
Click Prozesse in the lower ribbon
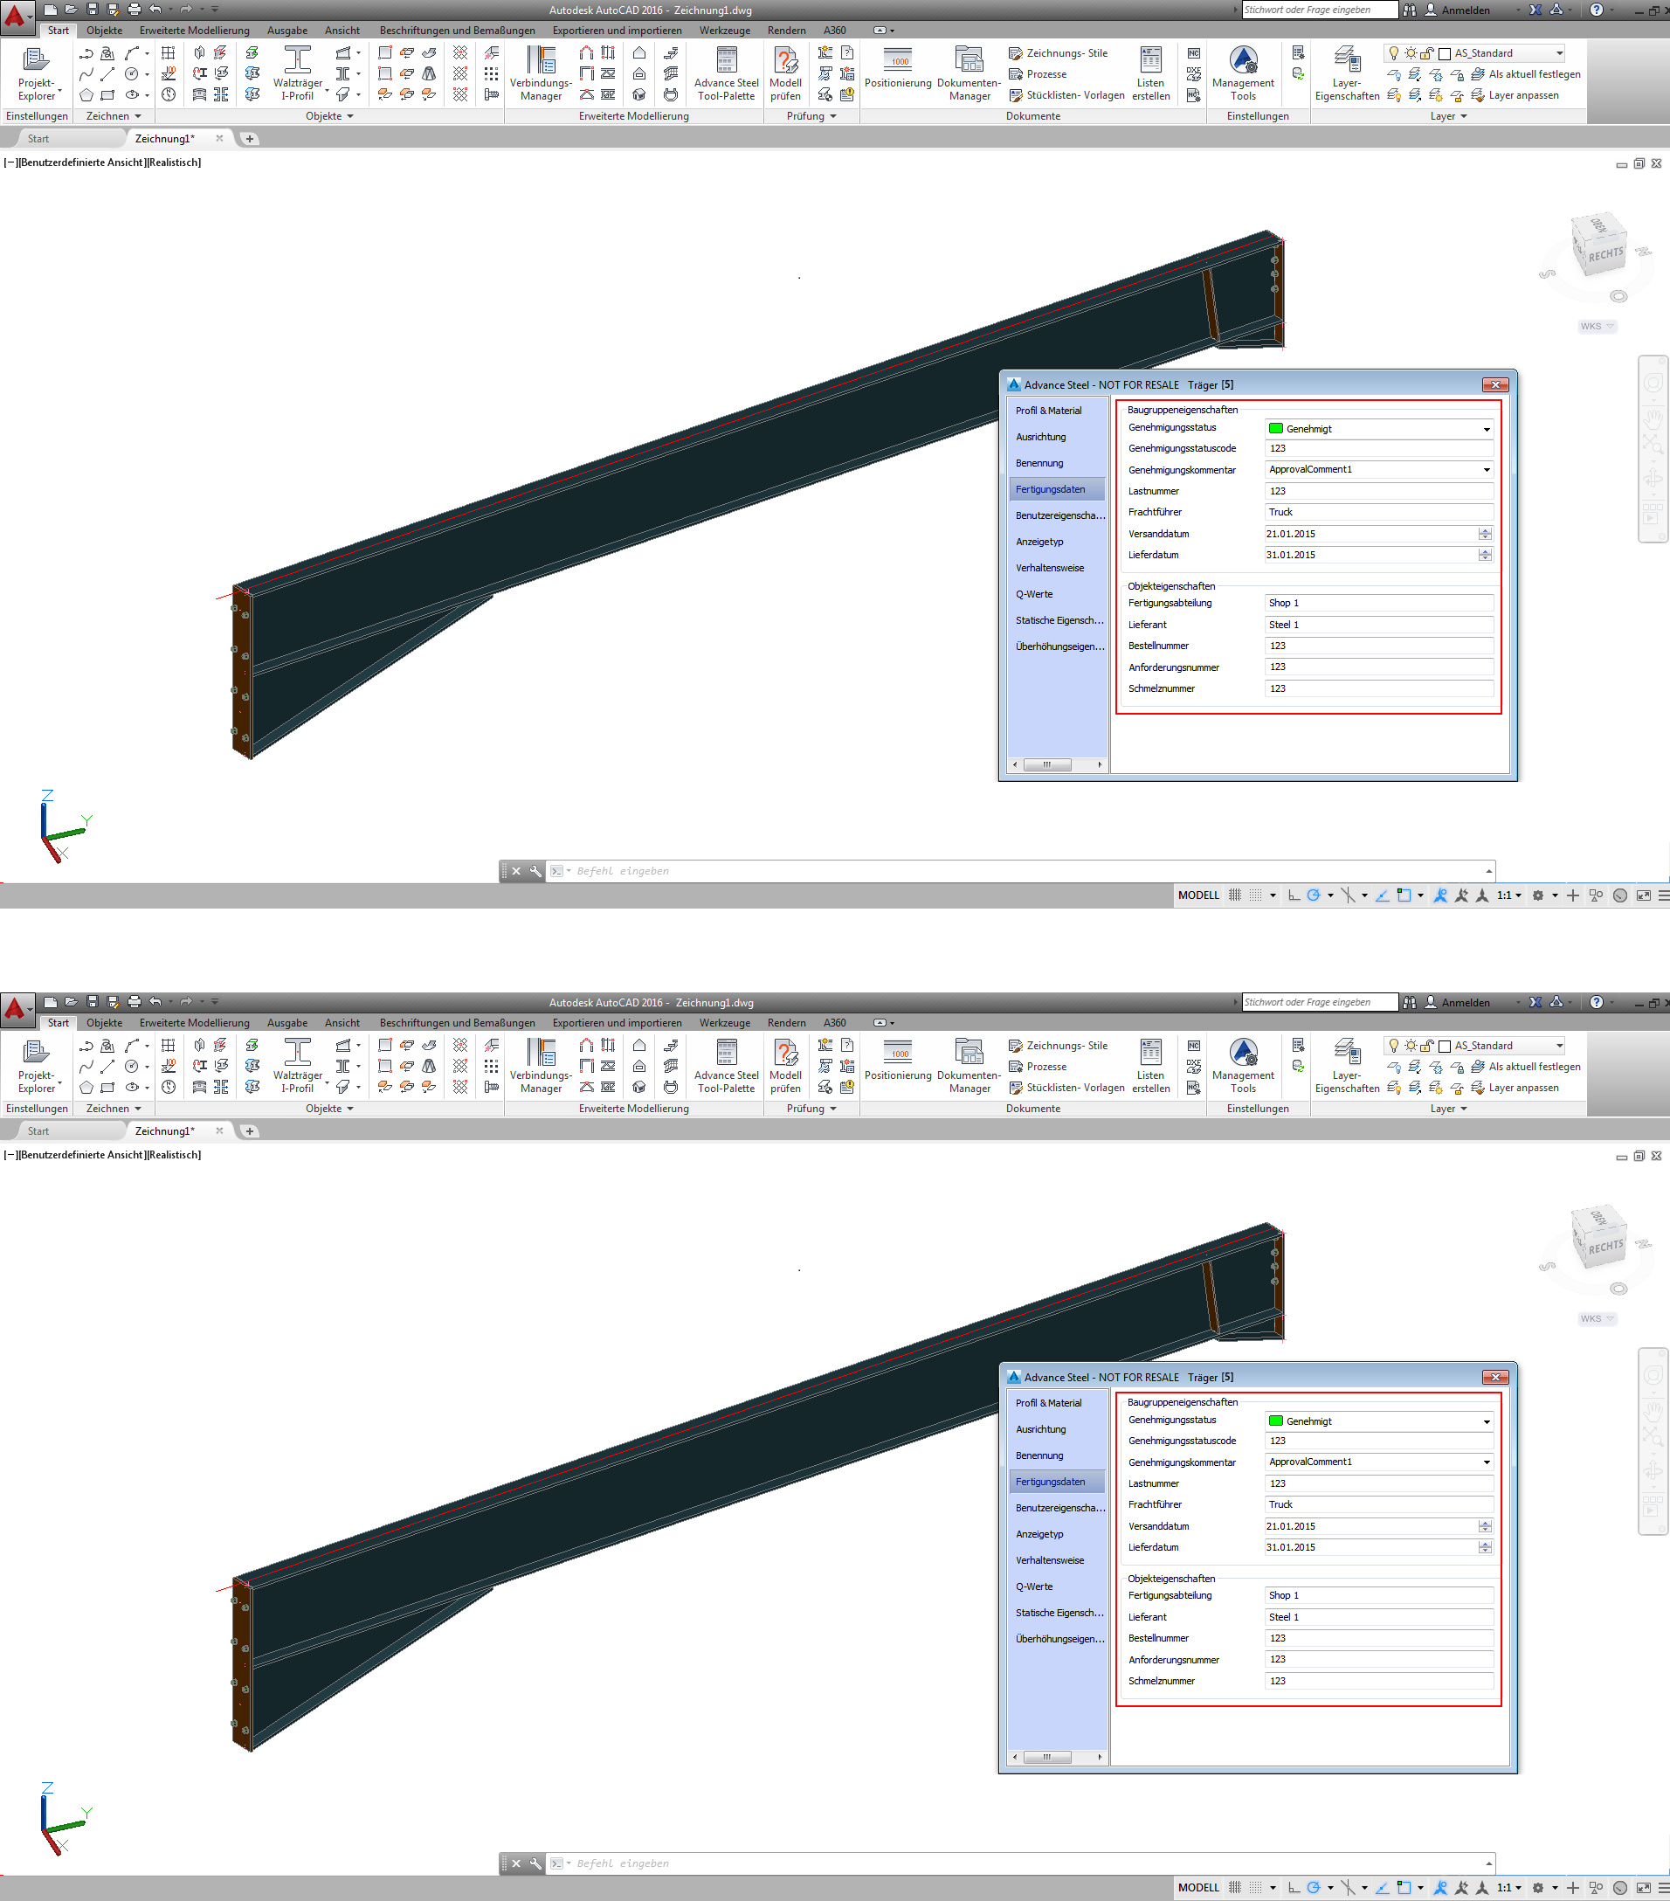tap(1038, 1067)
